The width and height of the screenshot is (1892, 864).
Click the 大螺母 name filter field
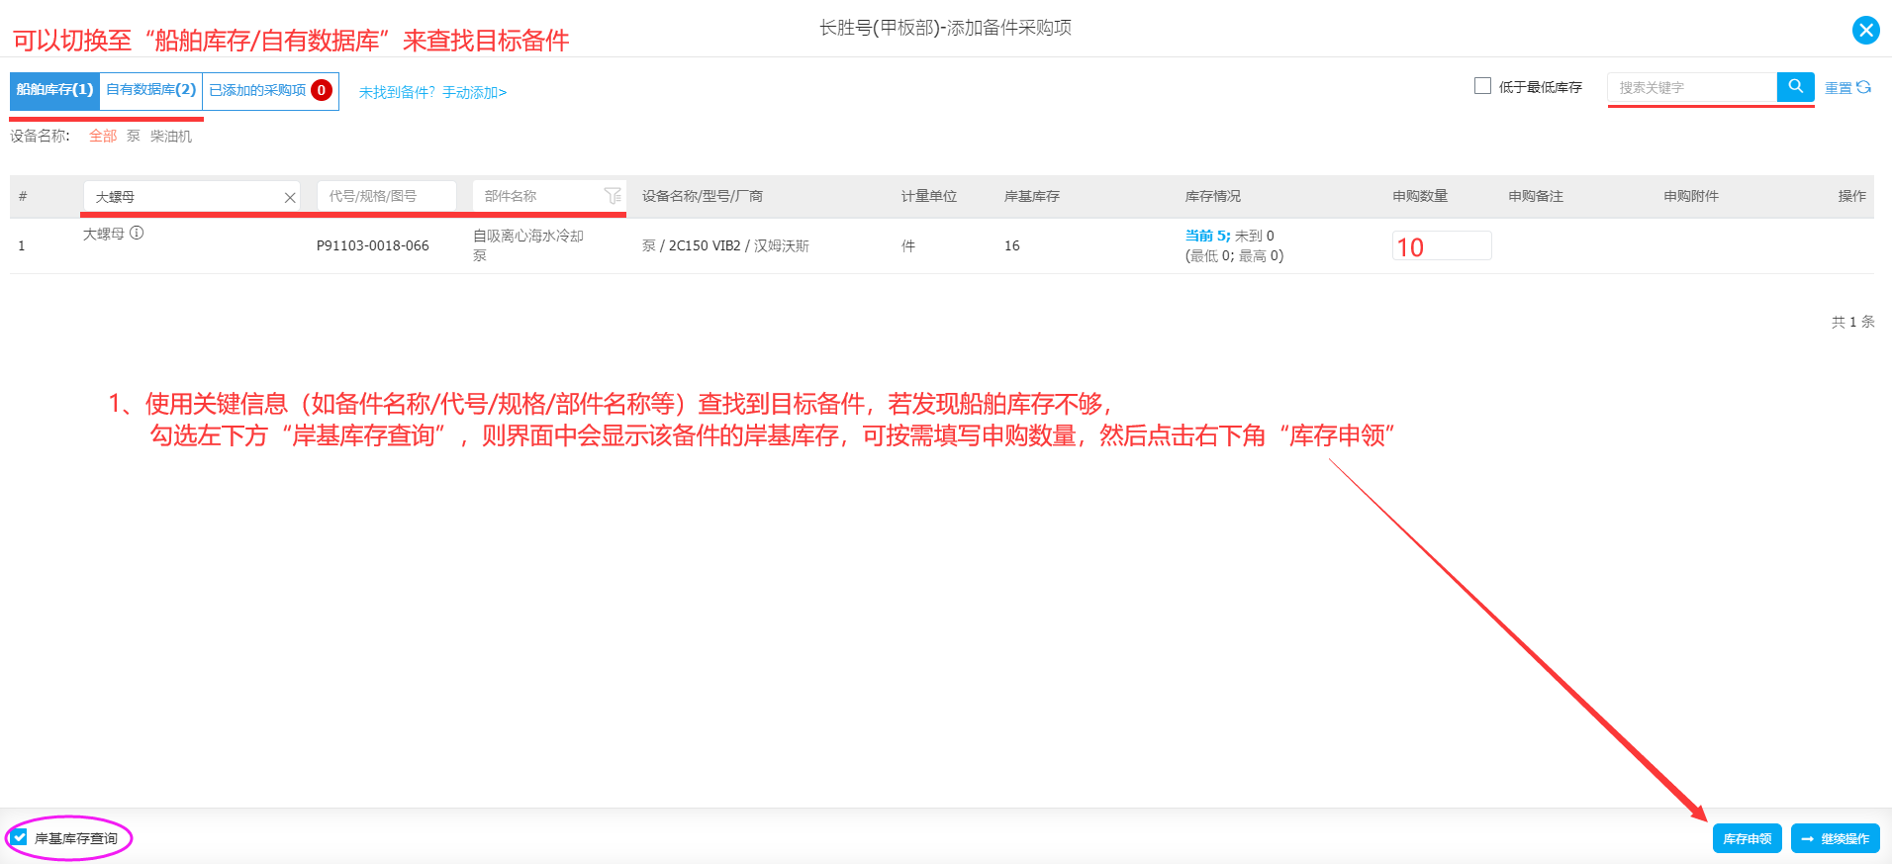point(192,197)
